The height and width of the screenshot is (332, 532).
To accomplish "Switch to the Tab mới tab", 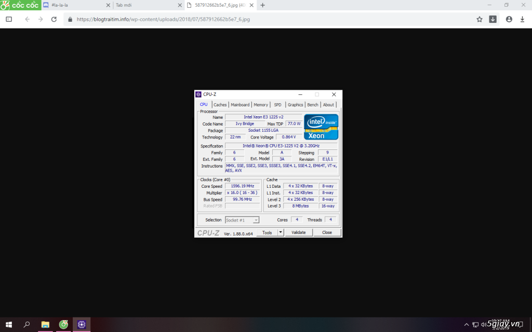I will [x=149, y=5].
